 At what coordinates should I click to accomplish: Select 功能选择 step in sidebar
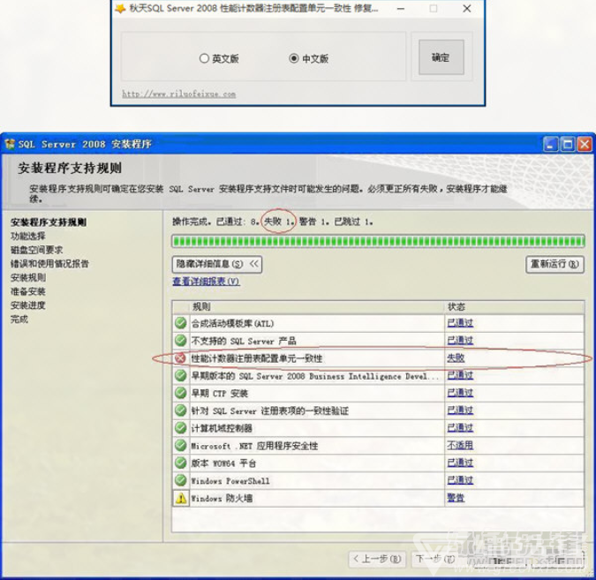(x=27, y=236)
